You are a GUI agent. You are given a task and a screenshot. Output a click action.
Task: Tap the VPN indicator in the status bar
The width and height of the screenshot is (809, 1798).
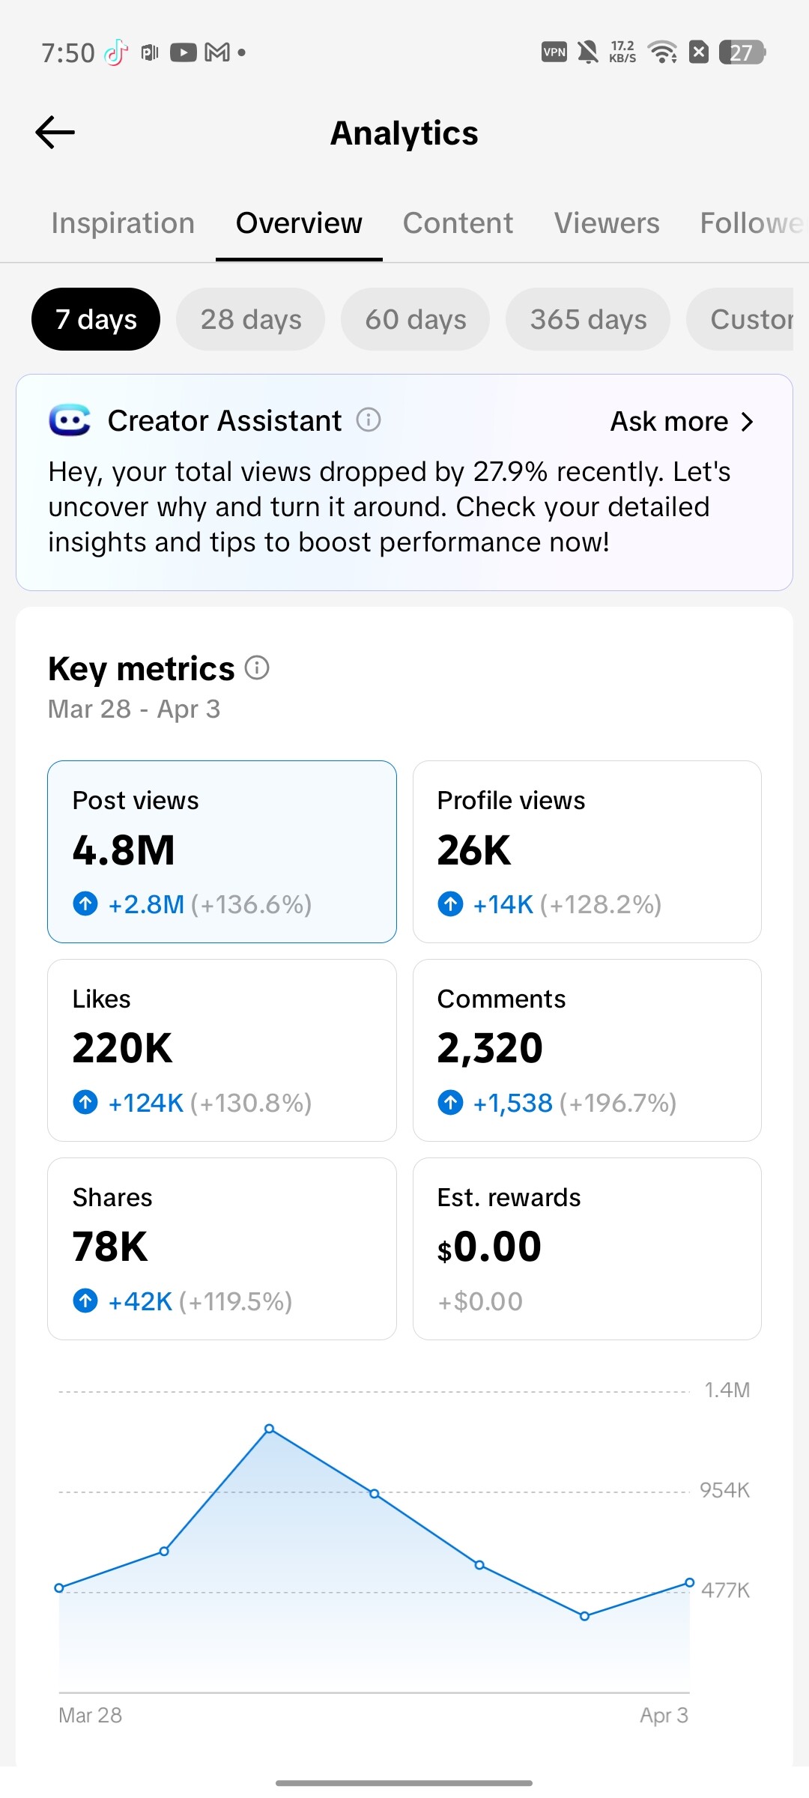(x=554, y=52)
